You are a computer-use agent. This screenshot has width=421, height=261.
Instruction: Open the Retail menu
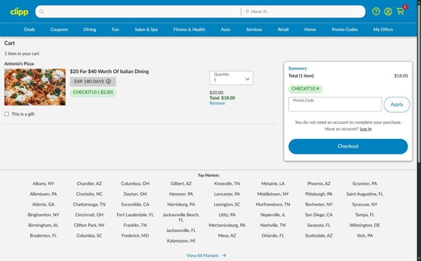click(284, 30)
